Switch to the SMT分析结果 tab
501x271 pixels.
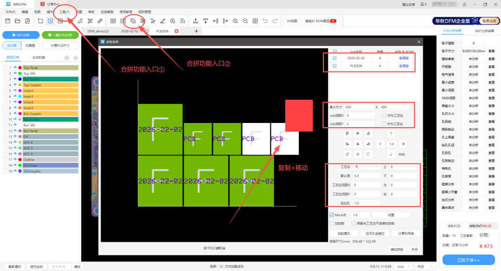point(484,31)
